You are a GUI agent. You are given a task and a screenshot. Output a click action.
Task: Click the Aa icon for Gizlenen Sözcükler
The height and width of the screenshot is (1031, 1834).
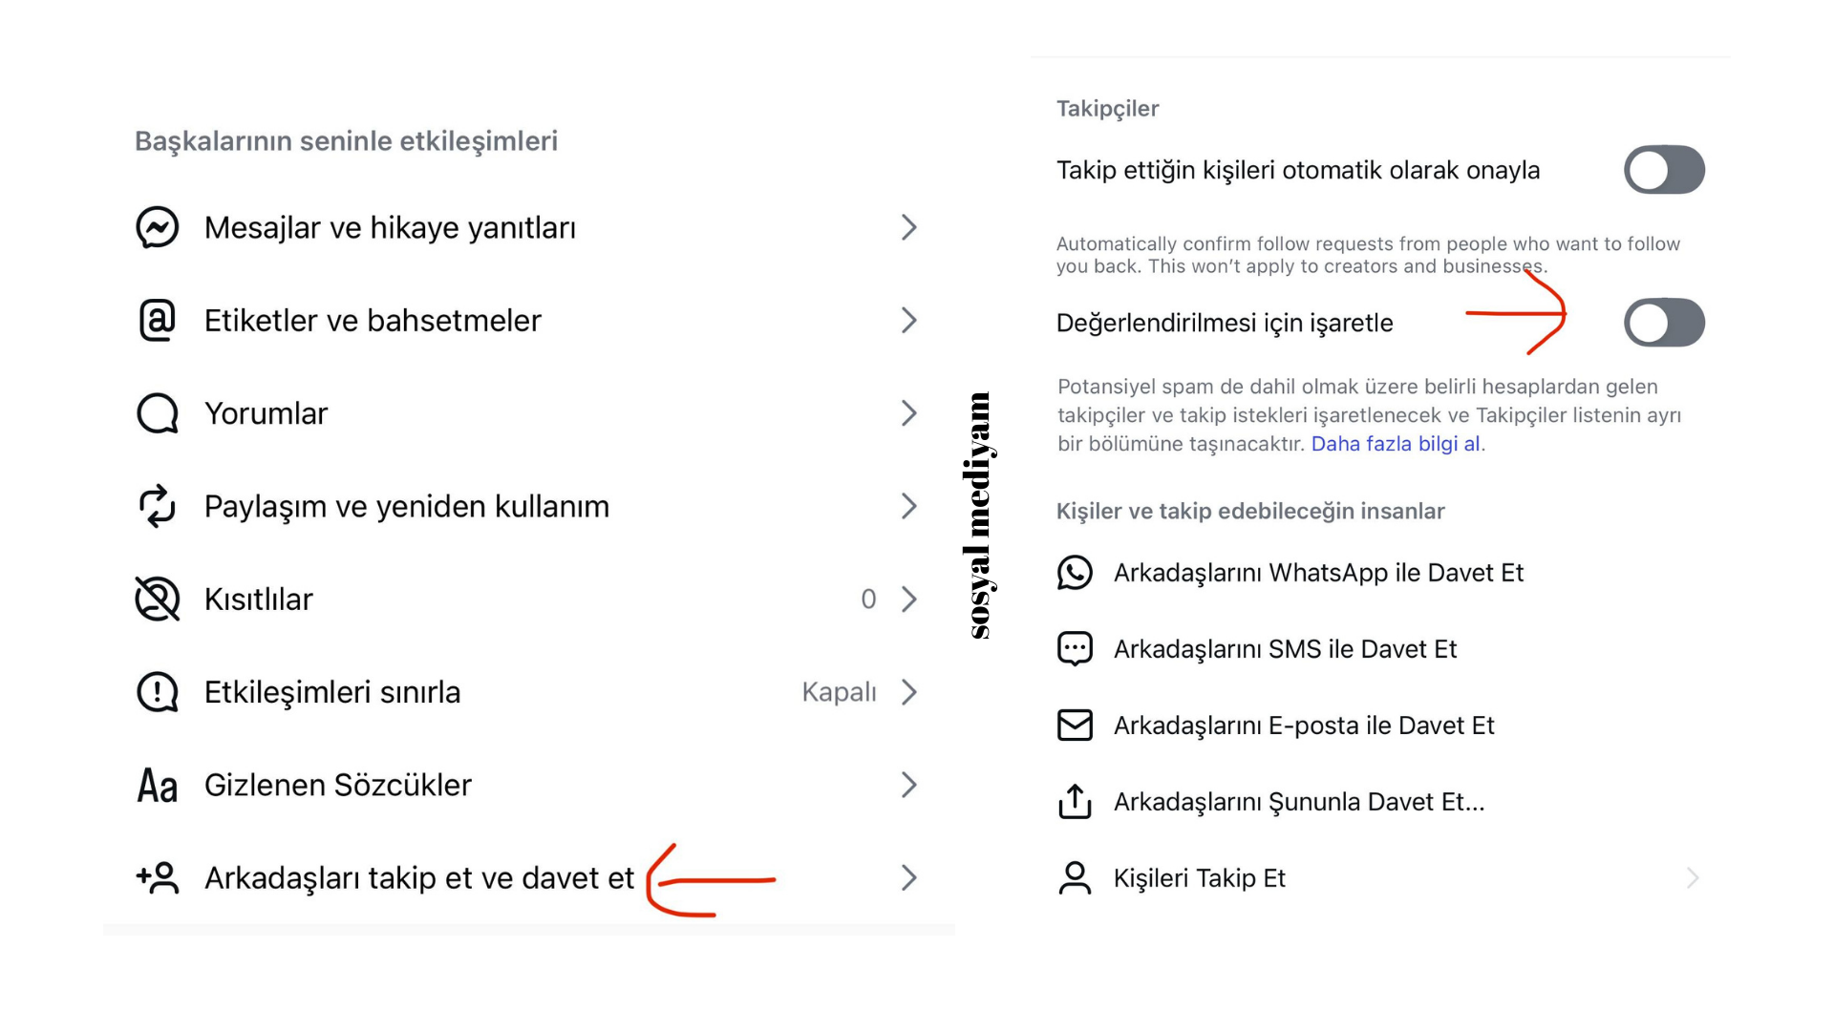tap(158, 786)
